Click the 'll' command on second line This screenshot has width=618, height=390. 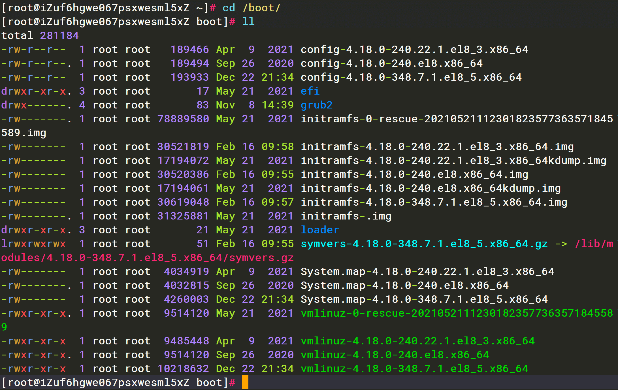pos(248,22)
